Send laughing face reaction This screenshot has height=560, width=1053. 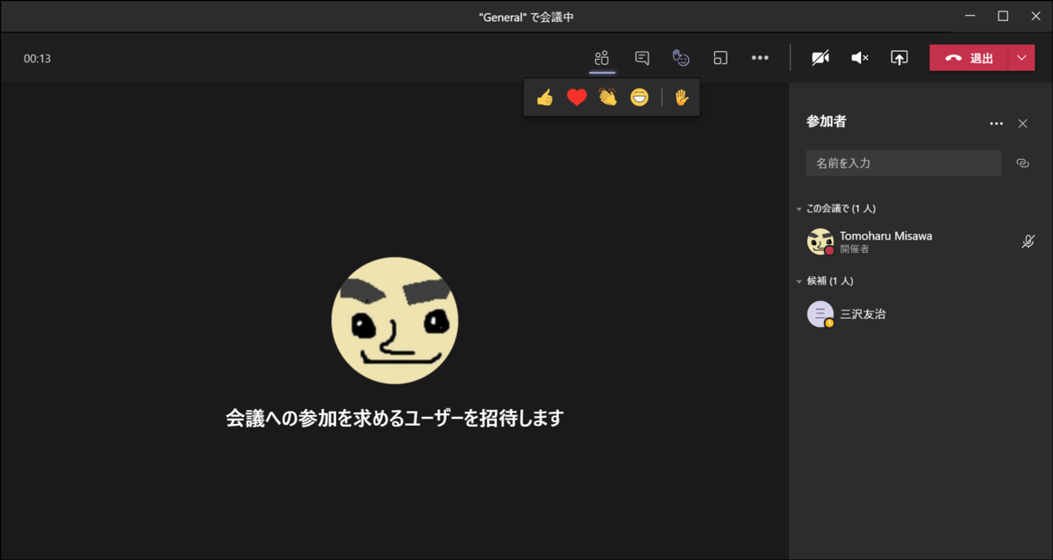tap(640, 97)
